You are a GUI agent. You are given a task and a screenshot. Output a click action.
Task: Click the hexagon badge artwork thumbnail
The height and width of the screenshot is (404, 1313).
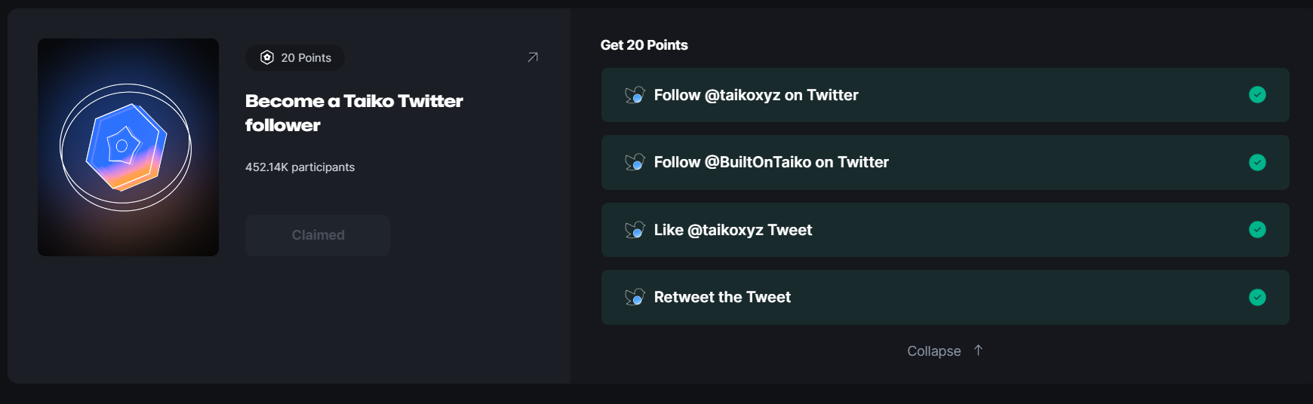click(128, 147)
